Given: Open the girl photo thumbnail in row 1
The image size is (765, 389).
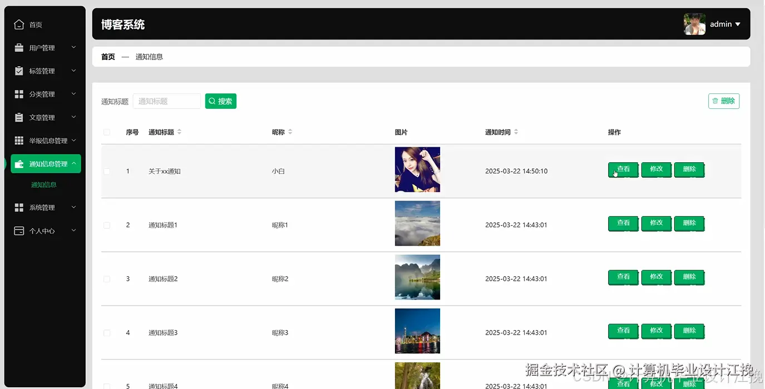Looking at the screenshot, I should 417,169.
